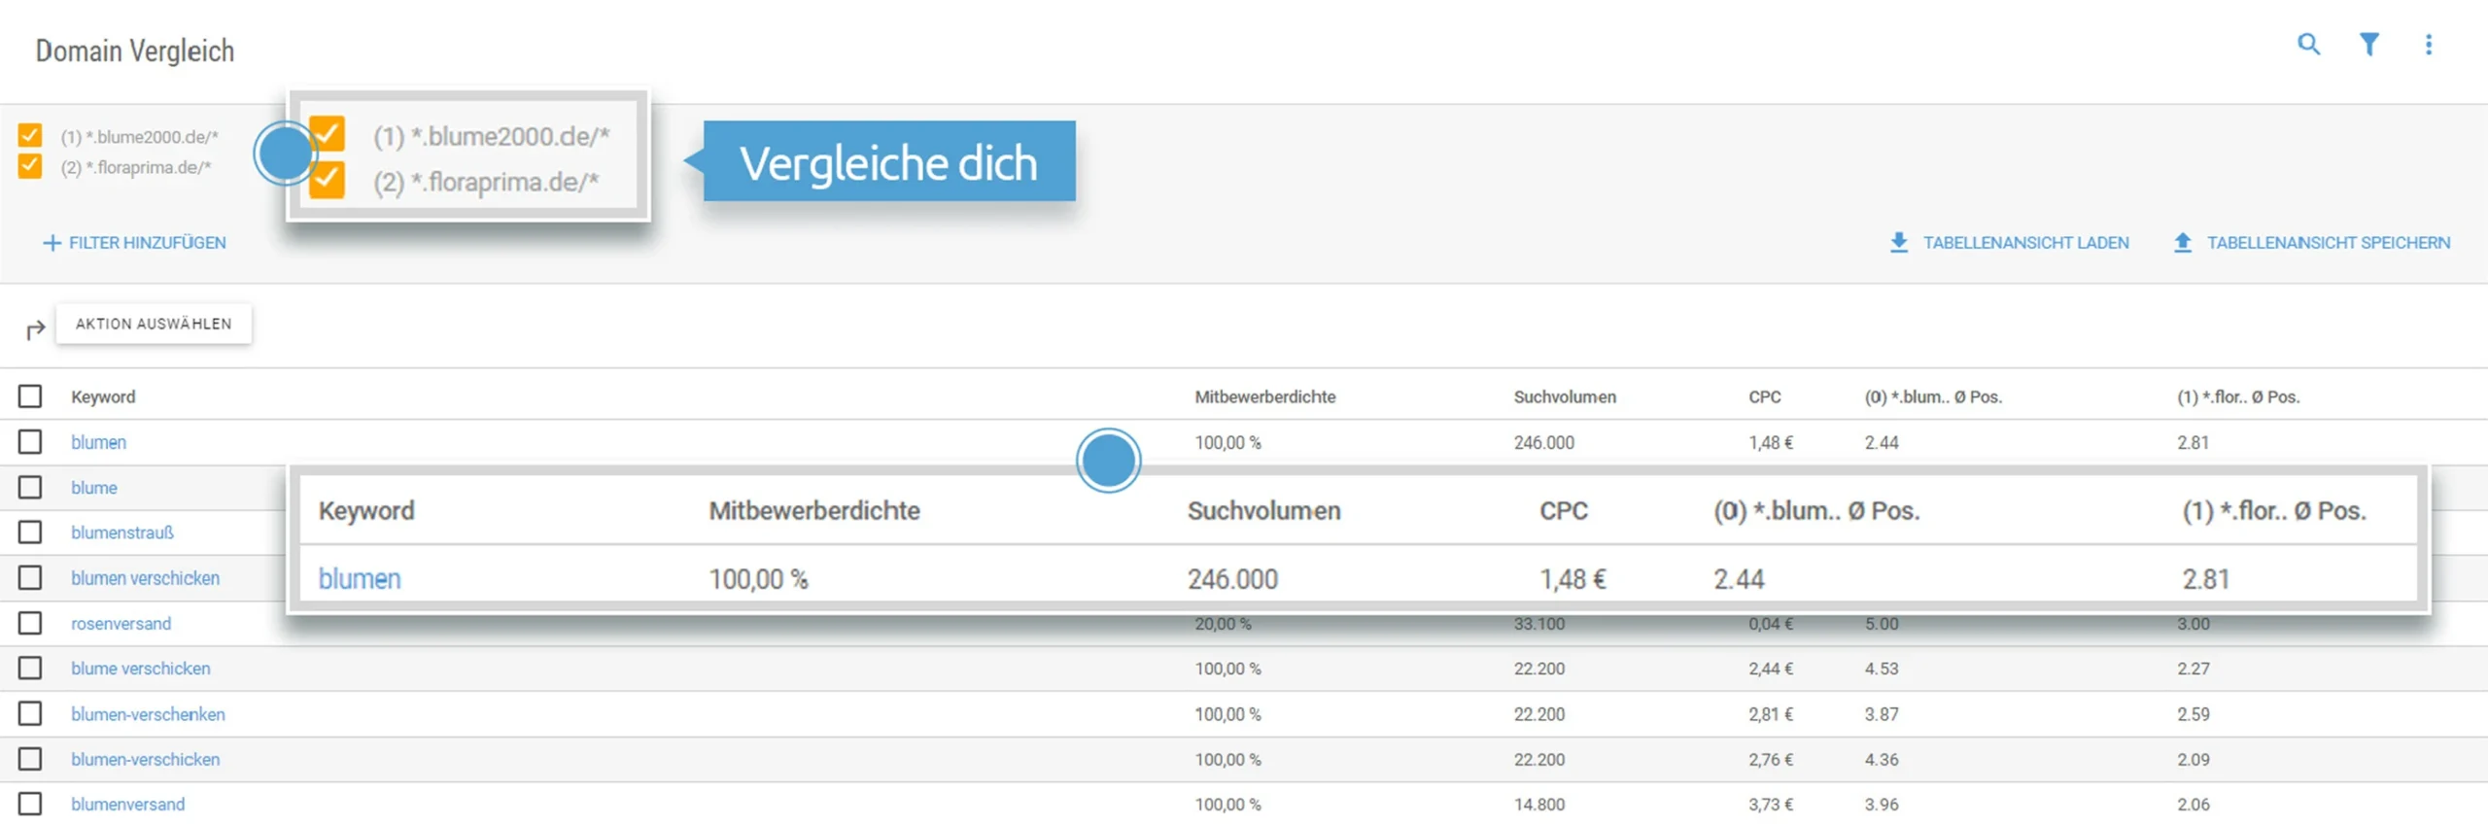Click the blue marker dot above Suchvolumen callout
Screen dimensions: 2488x825
[x=1108, y=461]
